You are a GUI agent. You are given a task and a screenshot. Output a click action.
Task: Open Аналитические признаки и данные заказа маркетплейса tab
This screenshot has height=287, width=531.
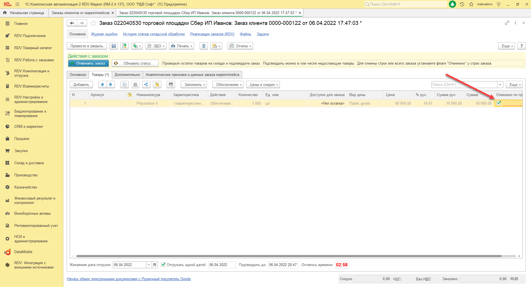[x=192, y=75]
